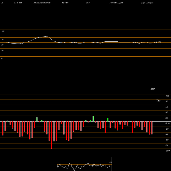
Task: Click the RSI scale label '50'
Action: 2,45
